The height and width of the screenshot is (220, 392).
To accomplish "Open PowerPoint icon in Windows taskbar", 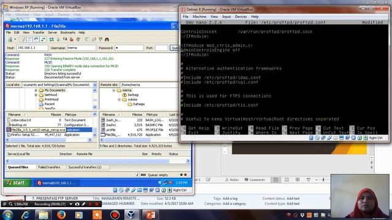I will point(150,215).
